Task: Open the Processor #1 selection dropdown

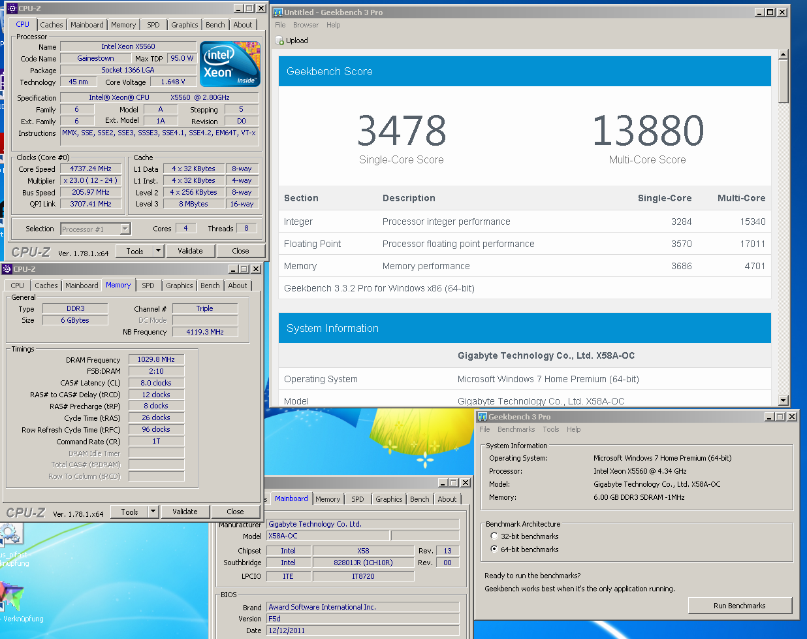Action: (x=125, y=229)
